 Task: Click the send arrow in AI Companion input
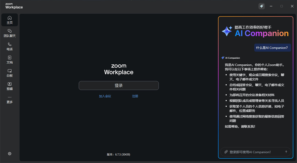pyautogui.click(x=286, y=152)
